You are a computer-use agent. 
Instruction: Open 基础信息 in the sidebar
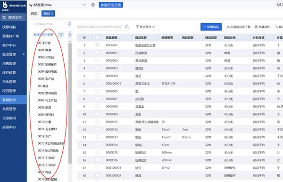click(x=13, y=100)
